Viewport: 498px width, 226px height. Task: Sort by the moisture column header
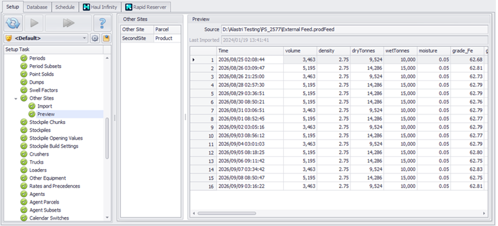(434, 51)
